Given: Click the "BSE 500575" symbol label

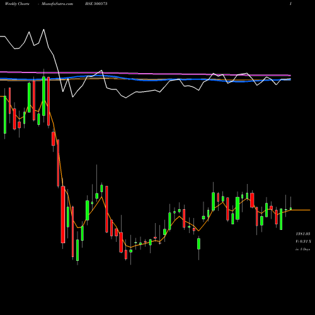Looking at the screenshot, I should point(96,4).
